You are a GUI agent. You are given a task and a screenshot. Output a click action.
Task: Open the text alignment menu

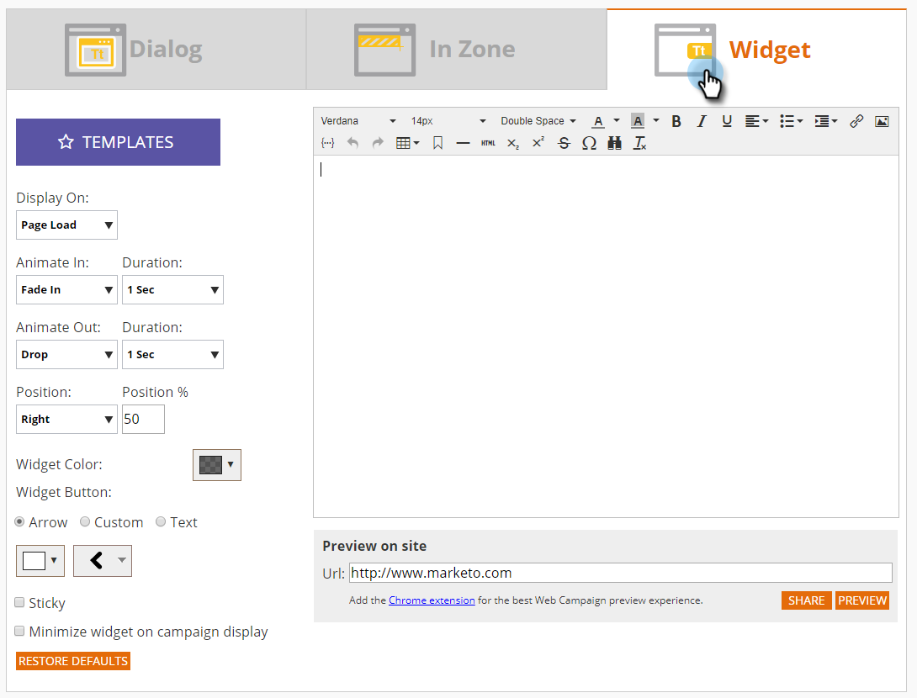[756, 121]
